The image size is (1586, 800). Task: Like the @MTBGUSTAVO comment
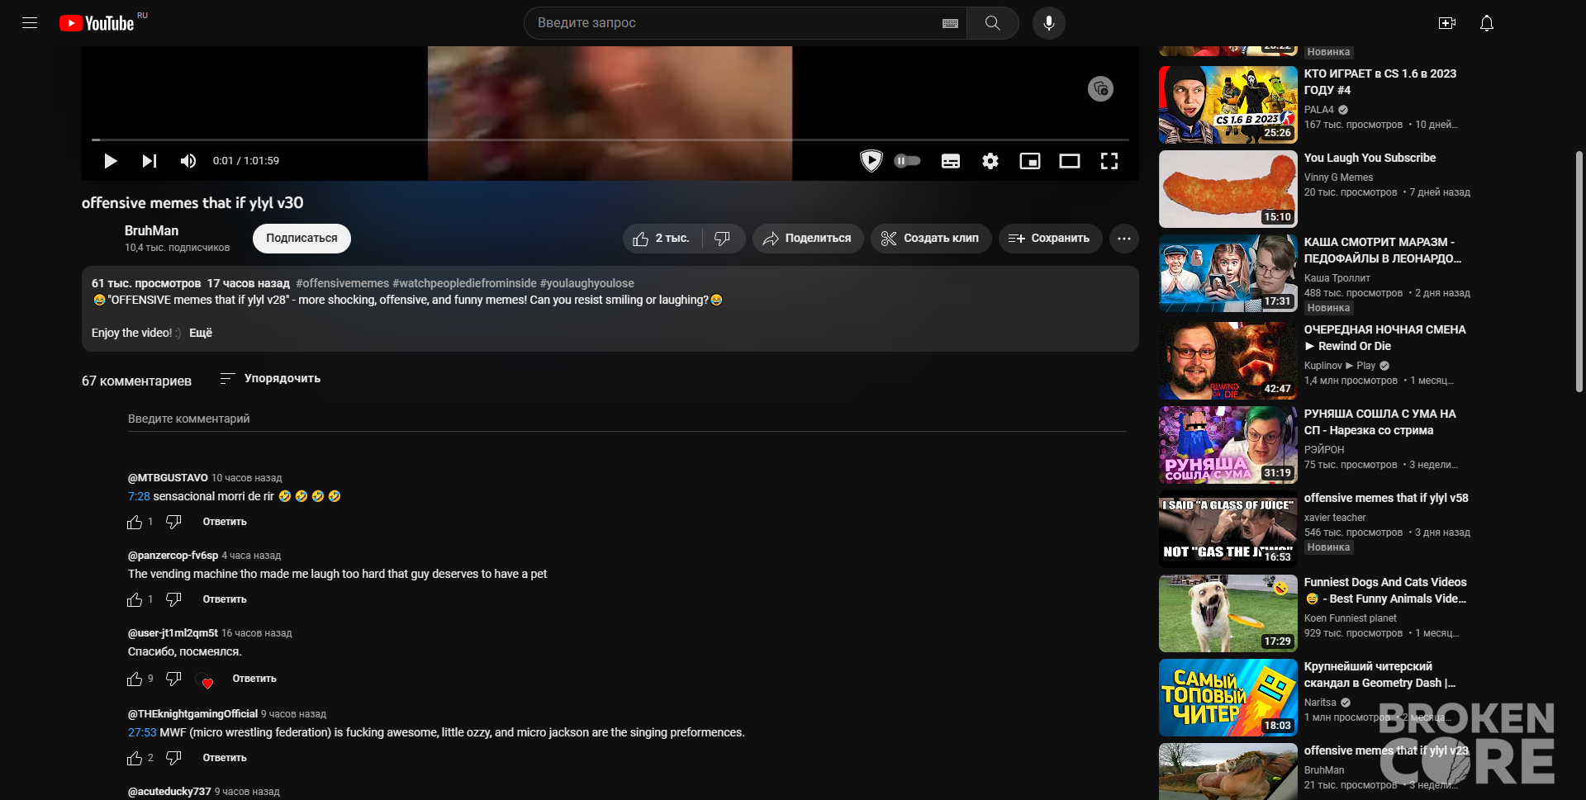pos(135,522)
